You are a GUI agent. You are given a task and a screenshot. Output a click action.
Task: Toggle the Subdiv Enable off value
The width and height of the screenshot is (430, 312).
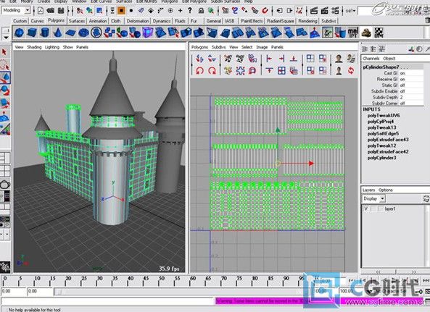coord(402,91)
